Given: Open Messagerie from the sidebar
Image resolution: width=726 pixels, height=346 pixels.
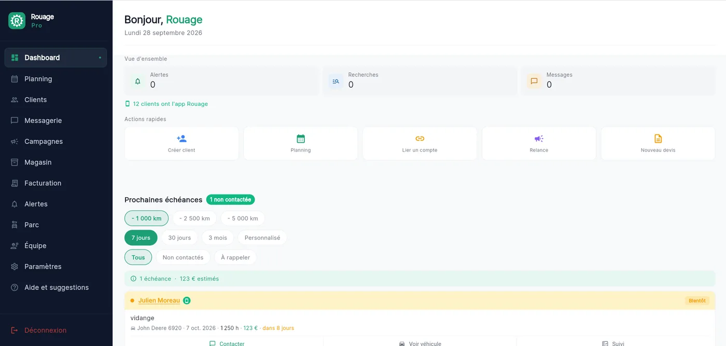Looking at the screenshot, I should point(55,120).
